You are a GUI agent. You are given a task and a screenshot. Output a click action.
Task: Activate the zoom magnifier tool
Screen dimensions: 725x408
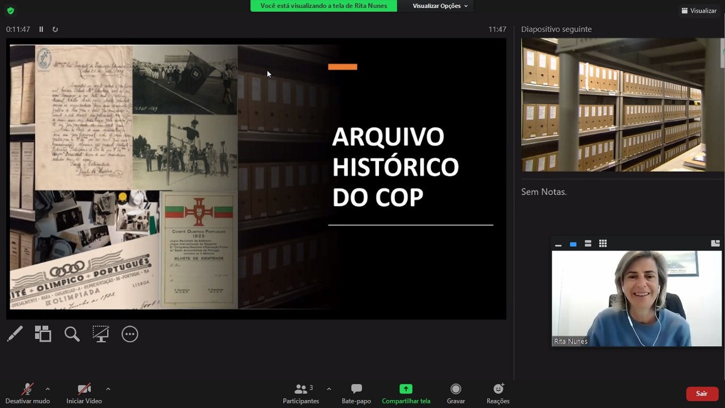72,334
